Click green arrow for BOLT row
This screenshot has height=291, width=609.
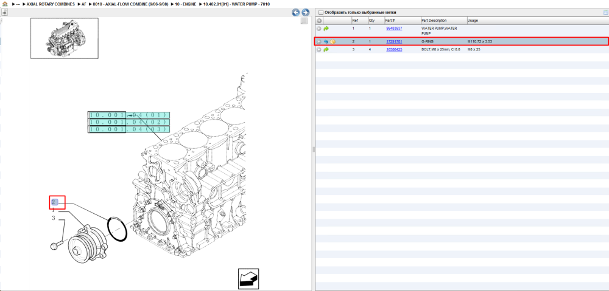tap(326, 50)
